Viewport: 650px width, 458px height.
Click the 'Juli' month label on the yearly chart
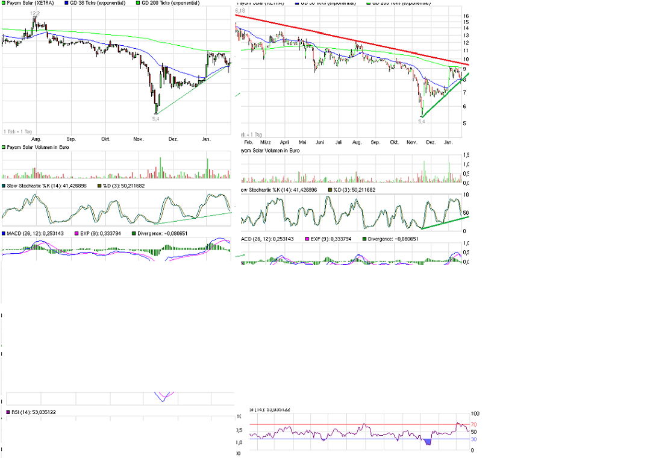click(339, 142)
